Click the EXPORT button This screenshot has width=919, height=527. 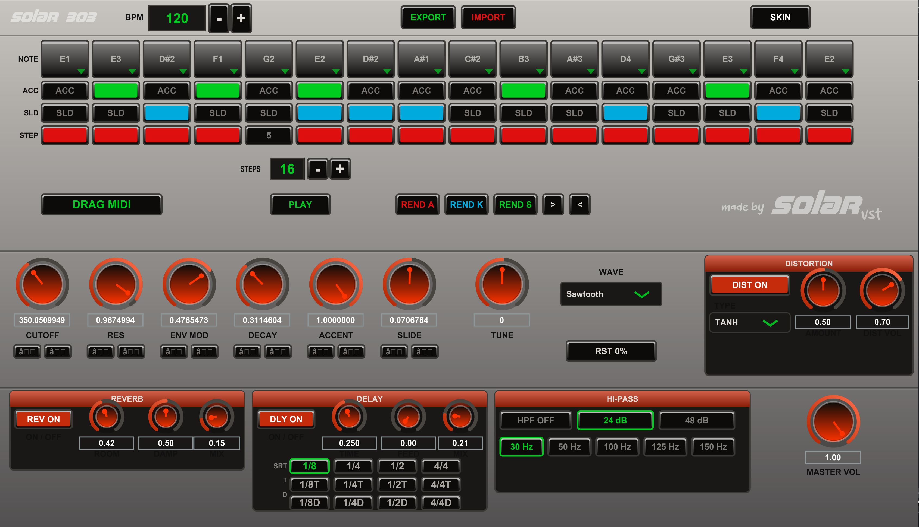[428, 17]
